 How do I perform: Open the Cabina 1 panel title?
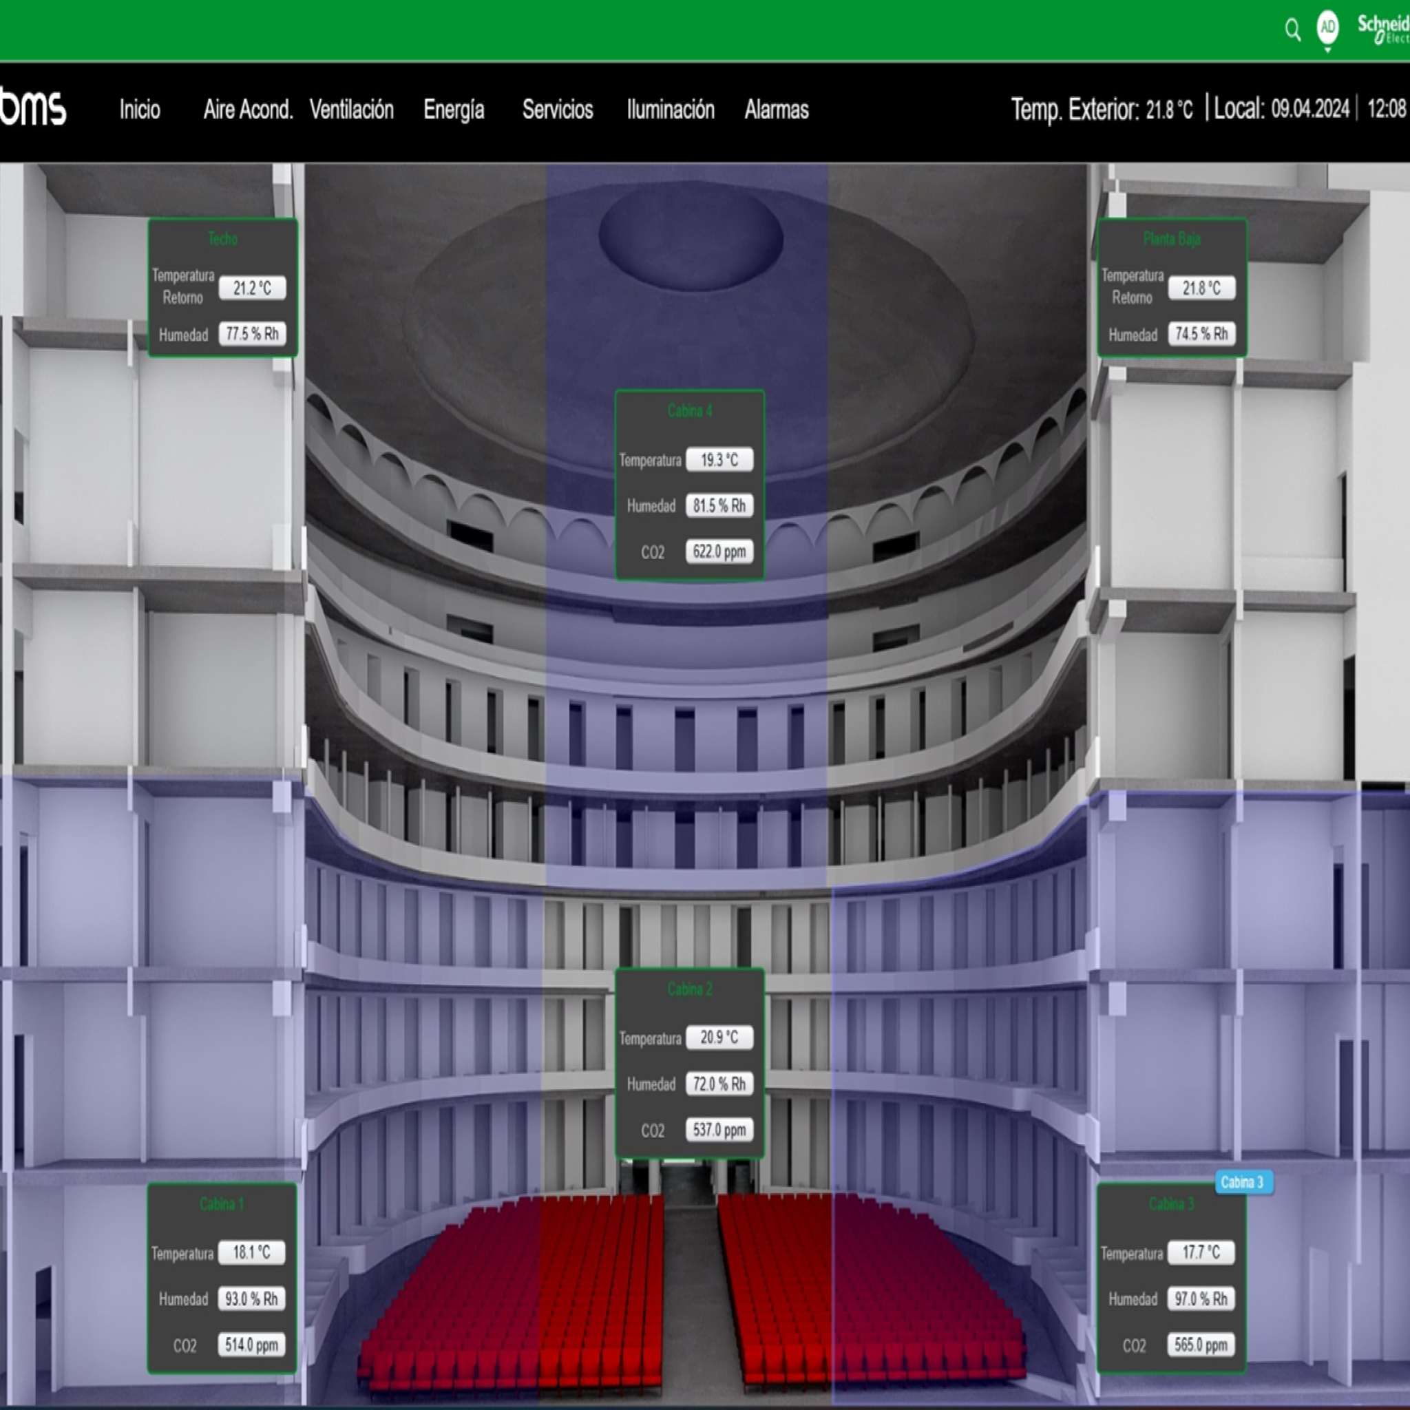(x=222, y=1203)
